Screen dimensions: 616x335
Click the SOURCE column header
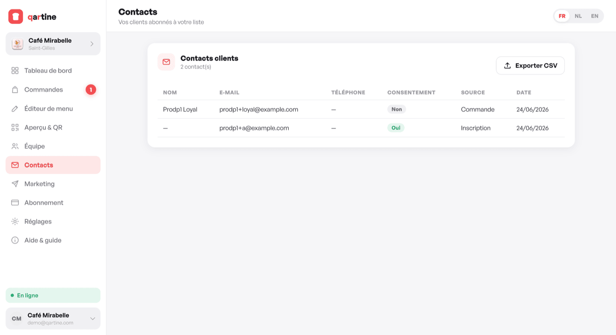point(473,92)
